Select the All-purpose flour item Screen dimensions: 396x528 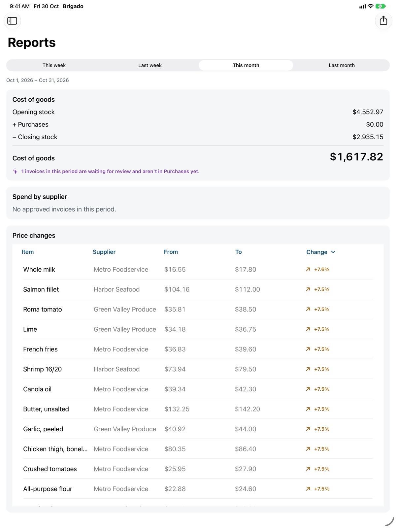[48, 489]
